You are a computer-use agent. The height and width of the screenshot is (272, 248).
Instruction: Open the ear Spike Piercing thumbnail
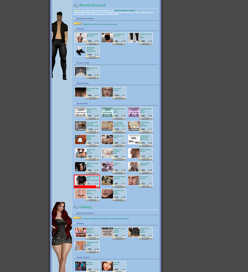[x=133, y=153]
